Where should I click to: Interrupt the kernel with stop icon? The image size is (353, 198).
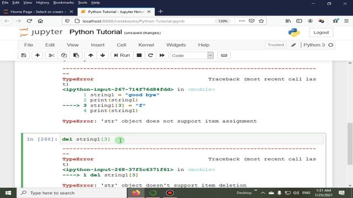coord(139,55)
